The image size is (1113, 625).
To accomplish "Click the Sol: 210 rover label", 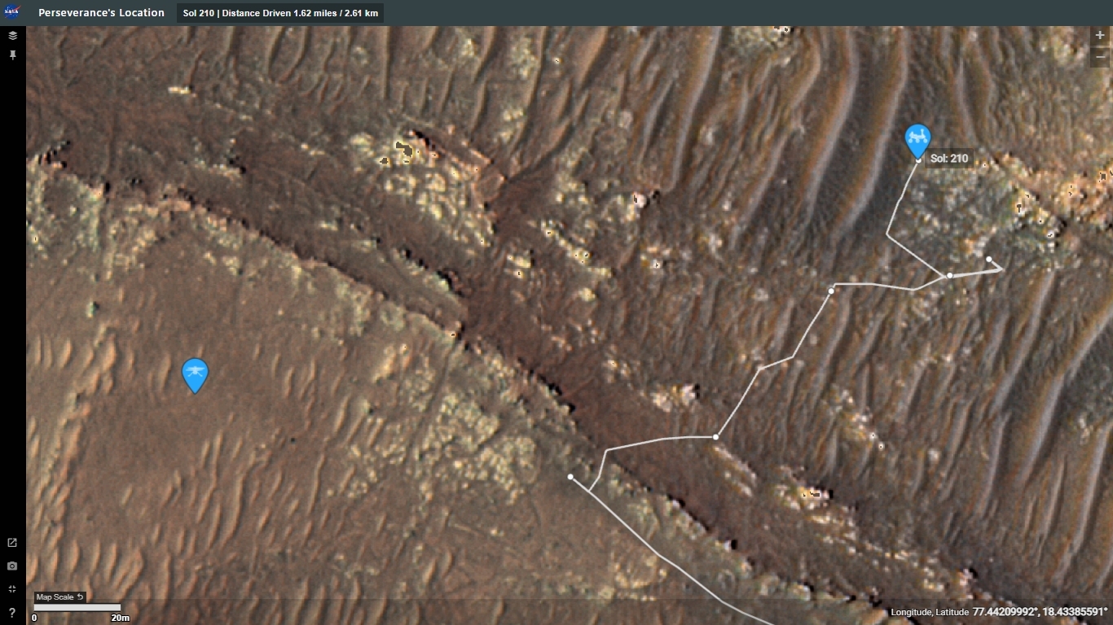I will [949, 159].
